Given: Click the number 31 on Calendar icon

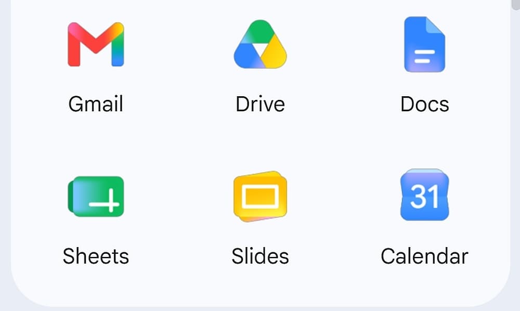Looking at the screenshot, I should point(424,196).
